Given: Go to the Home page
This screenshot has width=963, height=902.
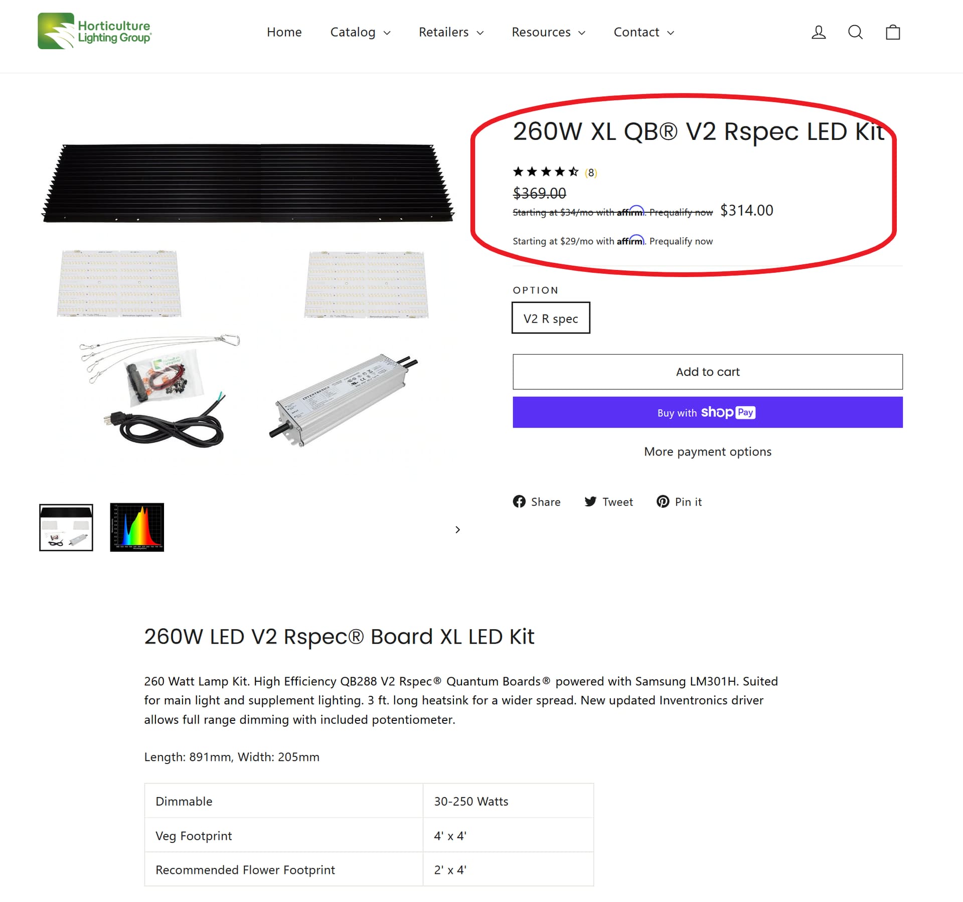Looking at the screenshot, I should (284, 32).
